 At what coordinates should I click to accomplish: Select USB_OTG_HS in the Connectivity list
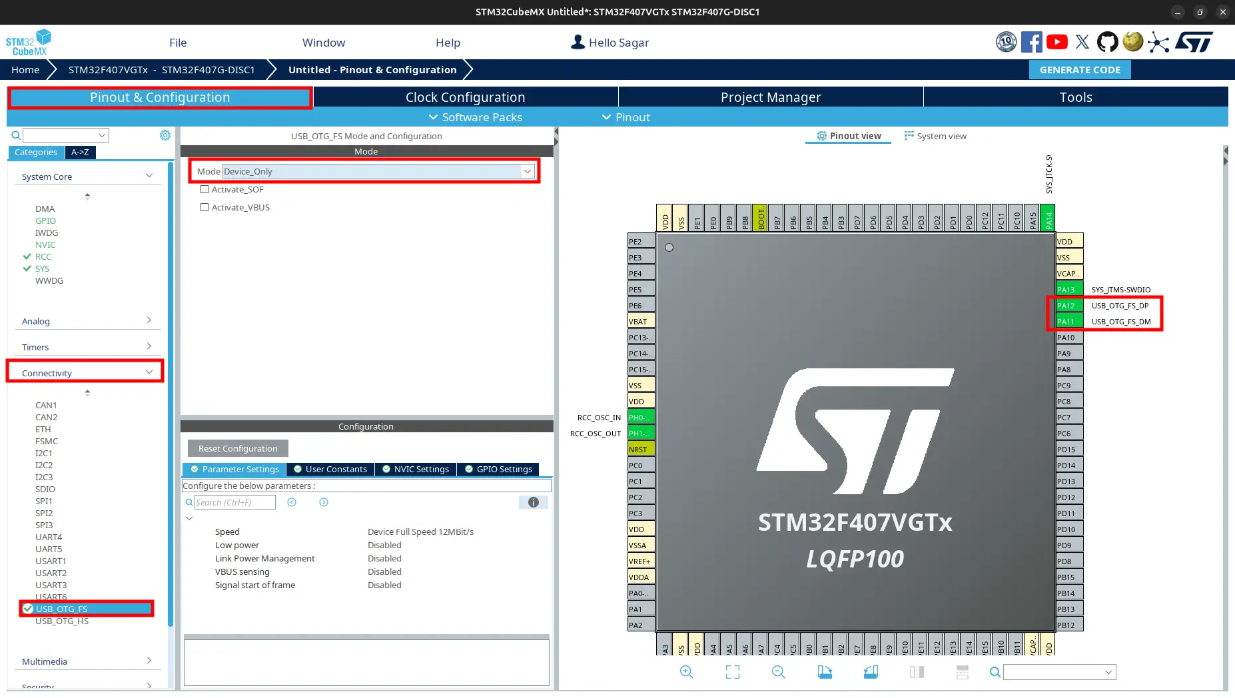[x=62, y=621]
